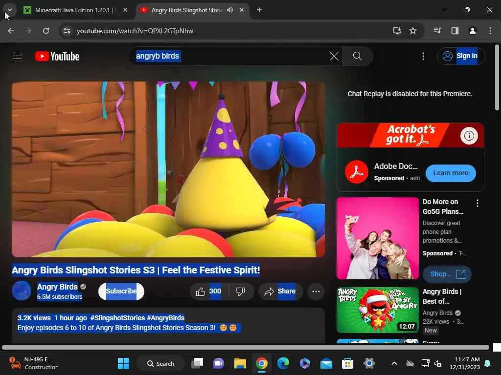Open the Chrome profile icon
Viewport: 501px width, 375px height.
pos(473,31)
